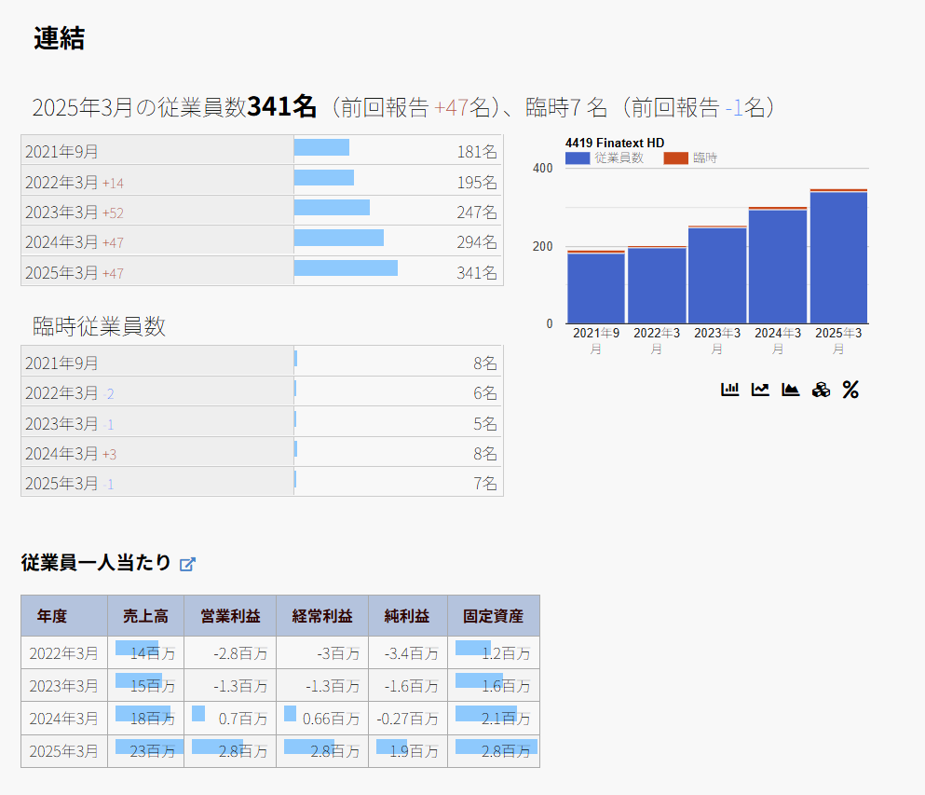Screen dimensions: 925x795
Task: Click the 従業員一人当たり heading link
Action: pos(96,562)
